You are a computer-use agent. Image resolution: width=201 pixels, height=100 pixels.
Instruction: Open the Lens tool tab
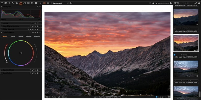click(9, 3)
